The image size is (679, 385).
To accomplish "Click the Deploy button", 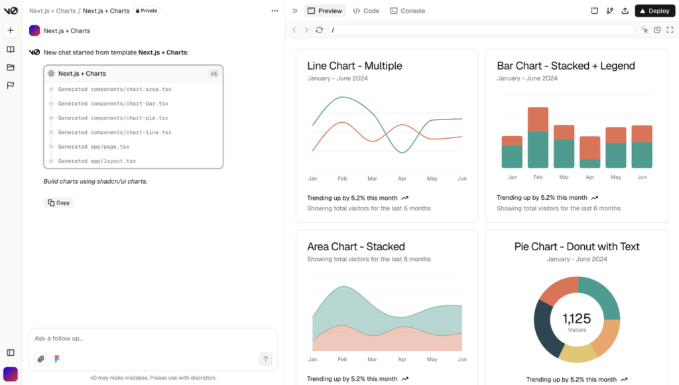I will click(654, 11).
